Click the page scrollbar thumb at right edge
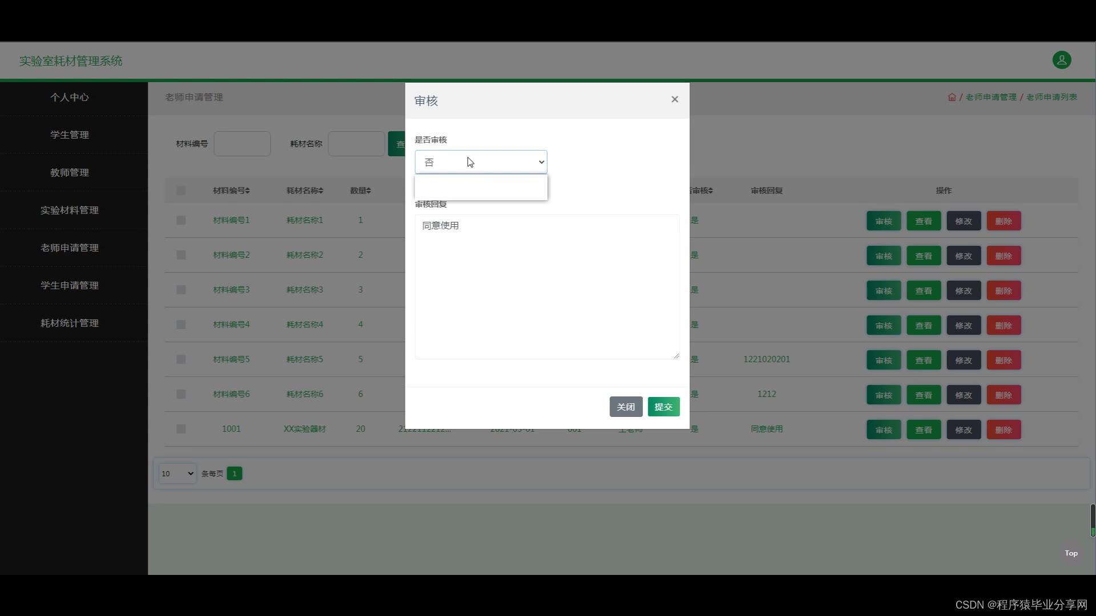This screenshot has height=616, width=1096. click(x=1093, y=520)
